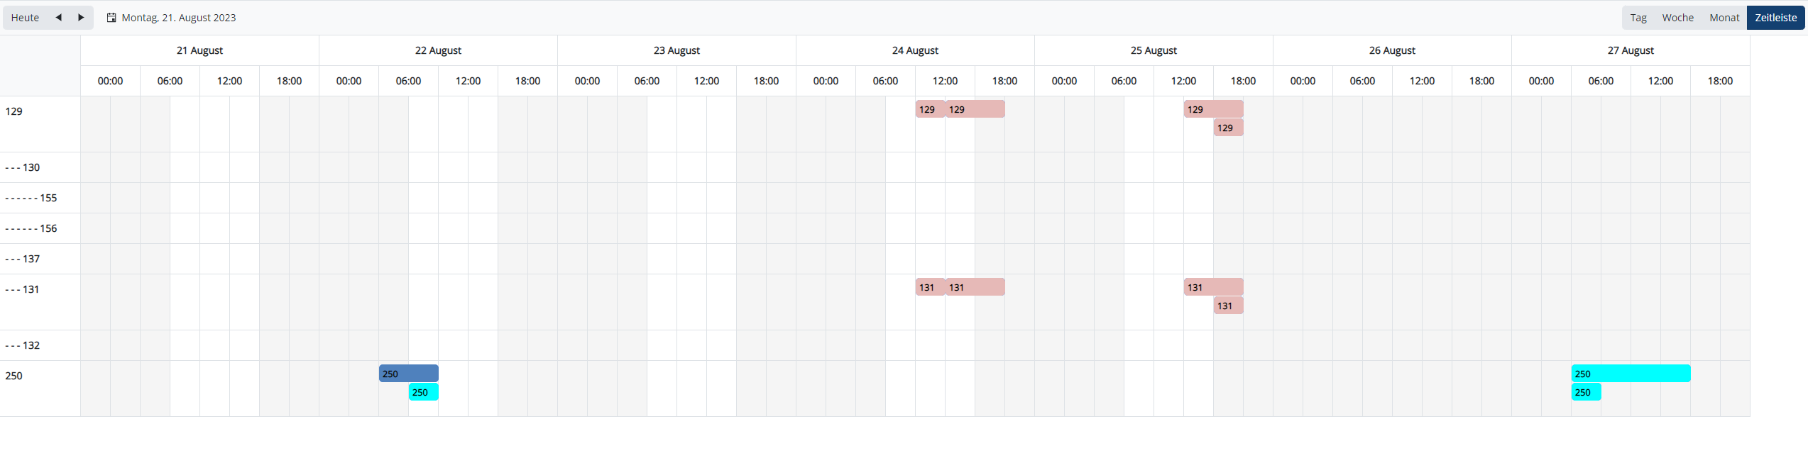The width and height of the screenshot is (1808, 458).
Task: Select the resource row labeled 130
Action: tap(31, 167)
